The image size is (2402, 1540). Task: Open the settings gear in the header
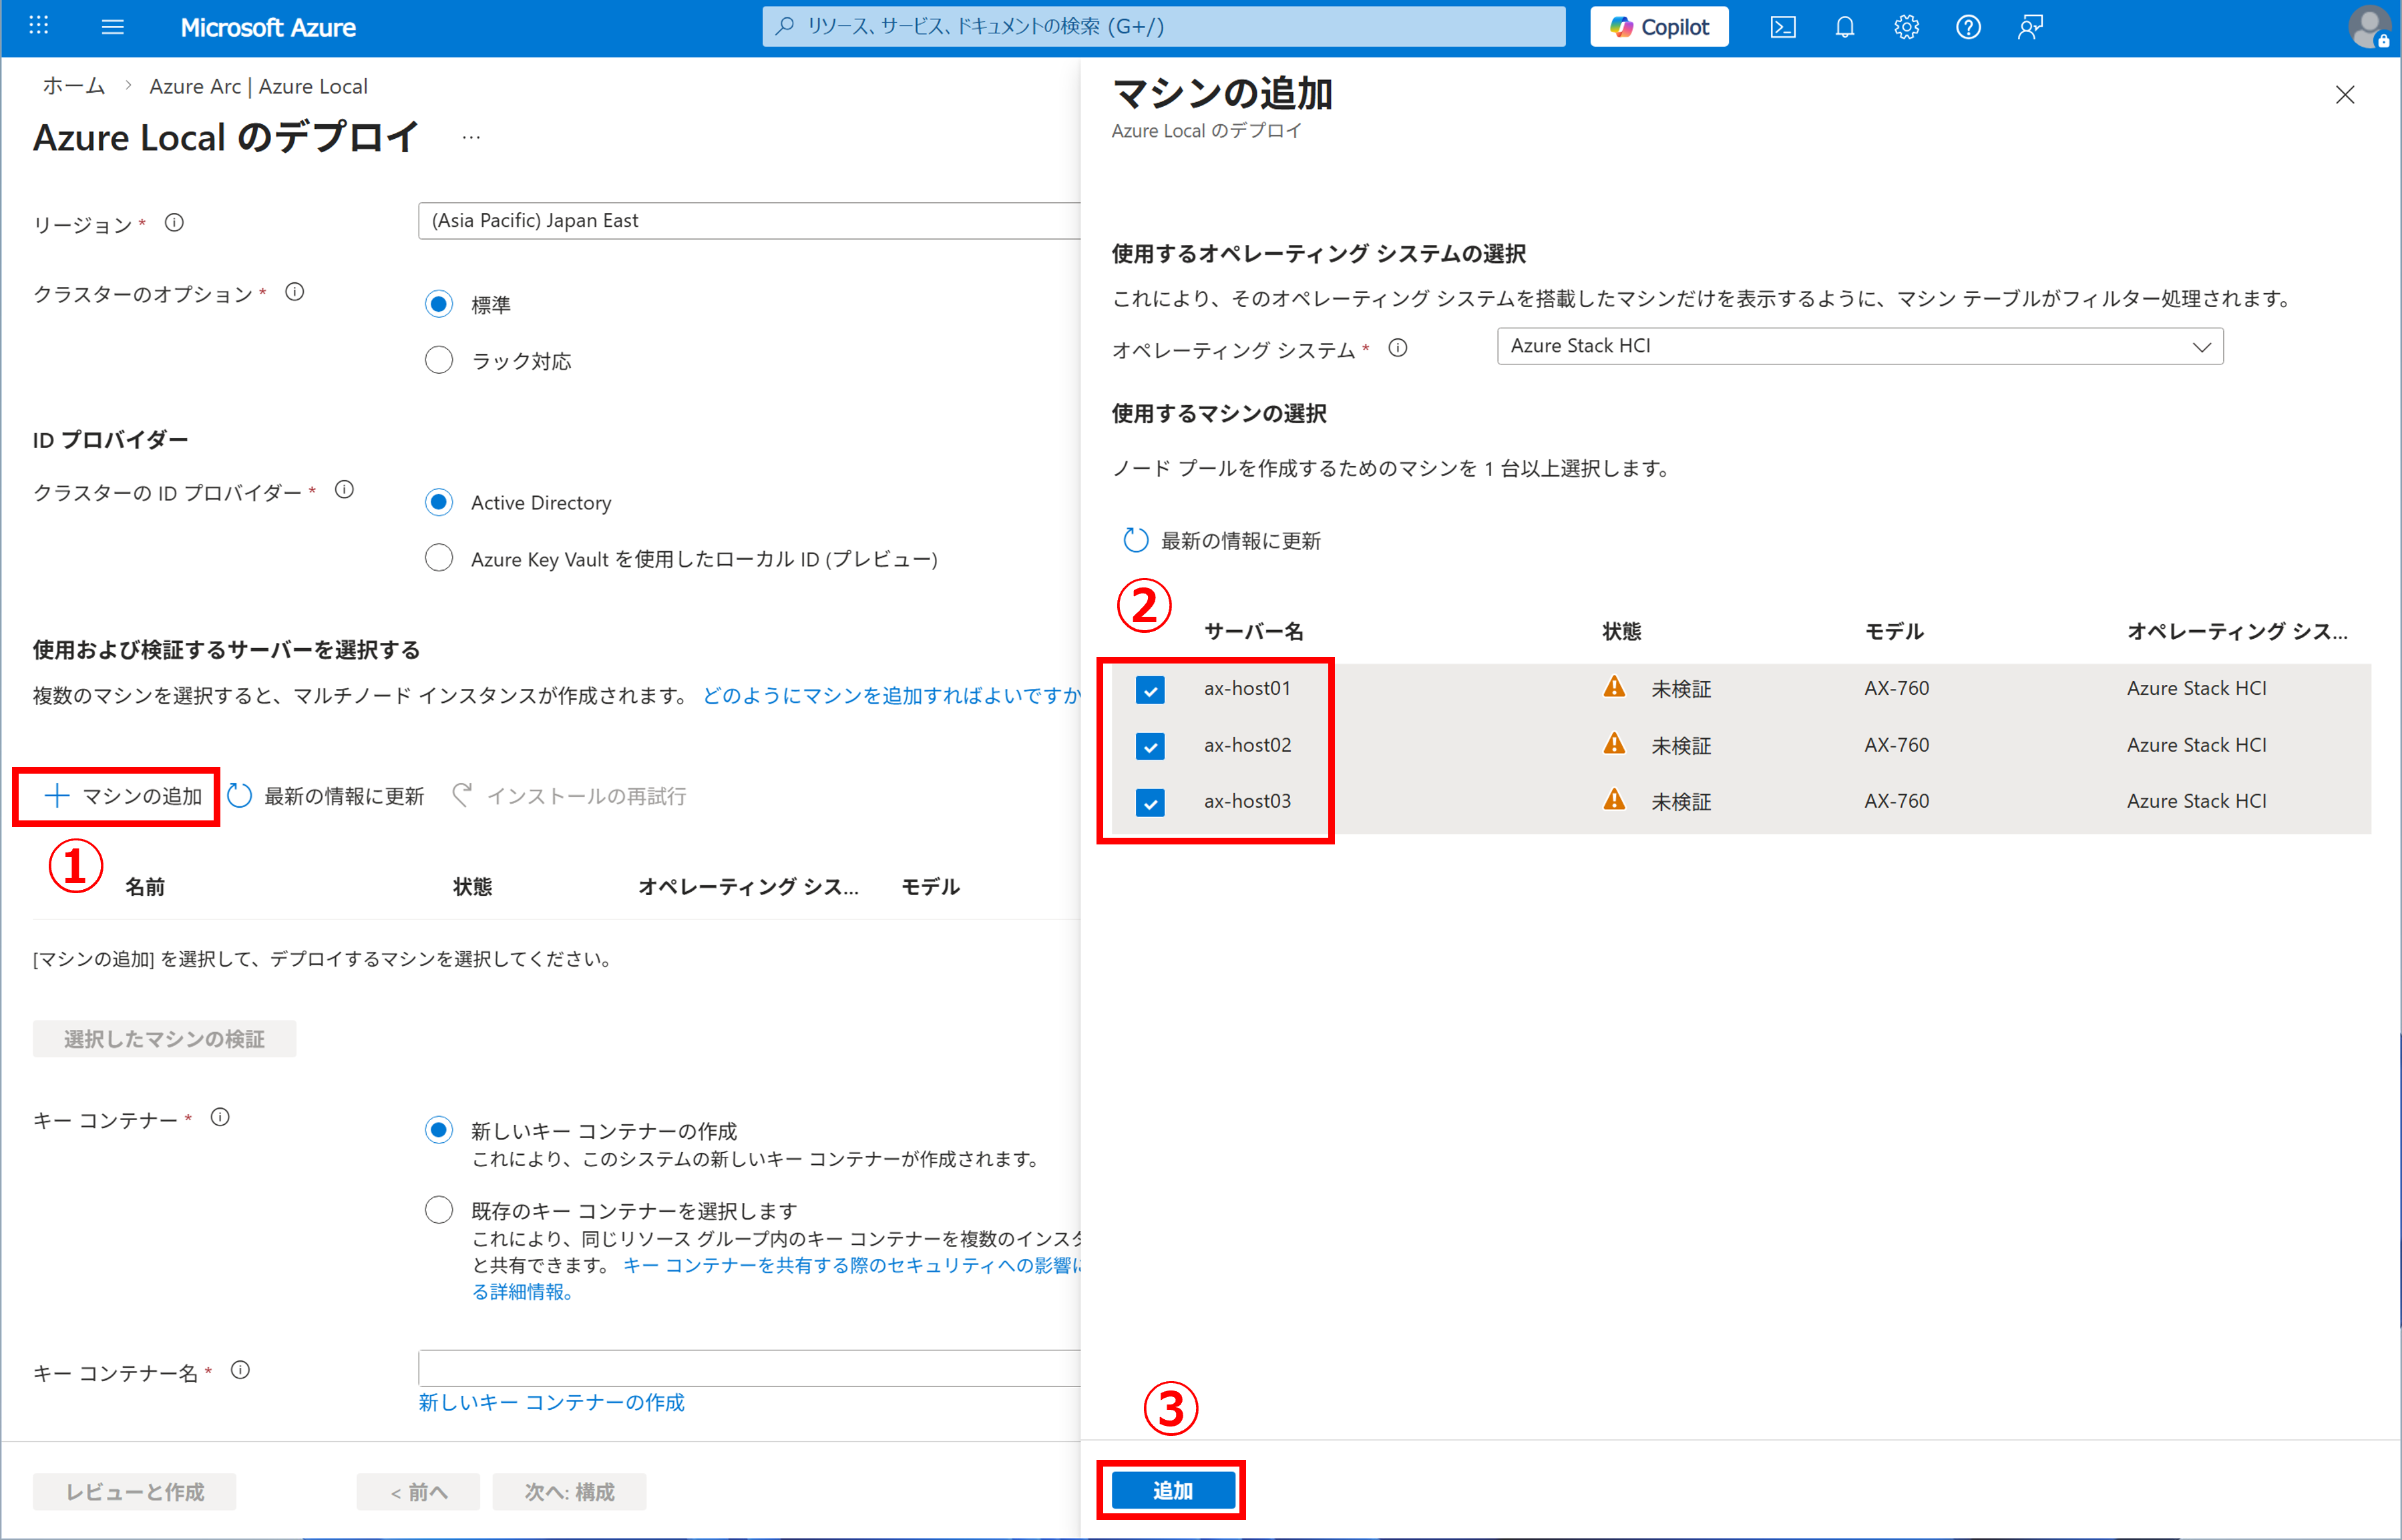coord(1907,27)
